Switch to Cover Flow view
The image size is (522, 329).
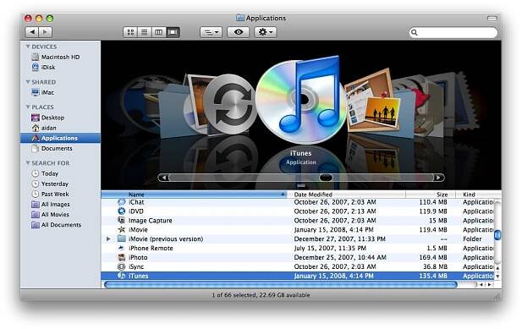point(173,32)
